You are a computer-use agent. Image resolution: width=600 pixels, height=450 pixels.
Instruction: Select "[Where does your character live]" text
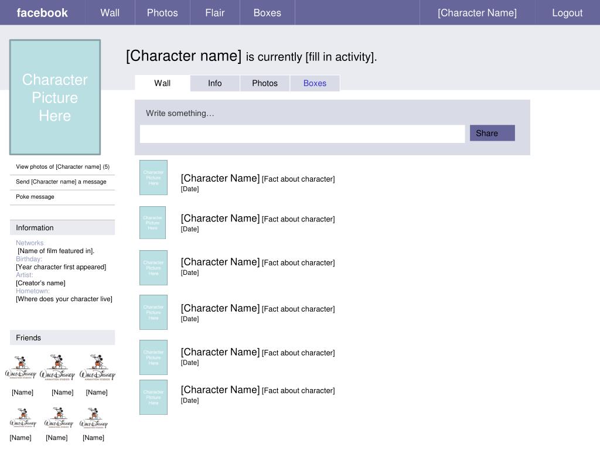pos(64,299)
